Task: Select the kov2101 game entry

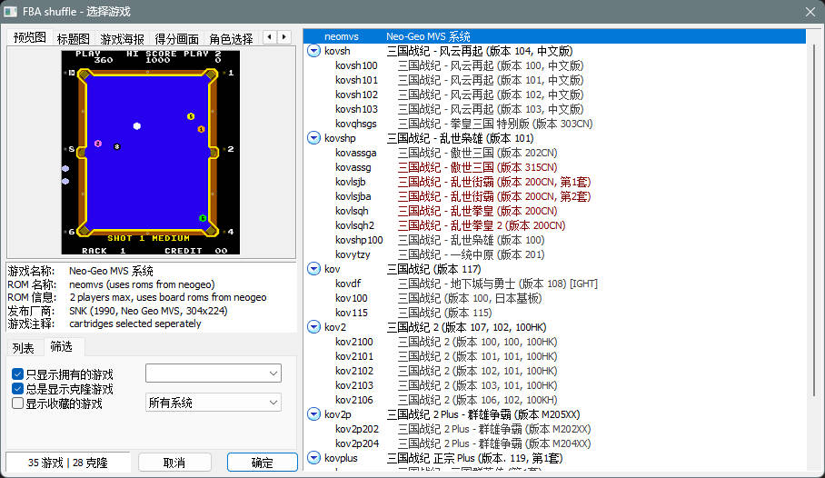Action: pyautogui.click(x=554, y=356)
